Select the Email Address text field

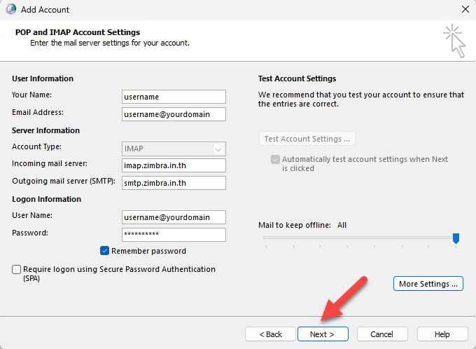coord(174,114)
